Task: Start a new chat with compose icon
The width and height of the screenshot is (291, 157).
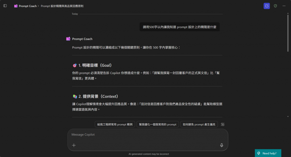Action: [267, 6]
